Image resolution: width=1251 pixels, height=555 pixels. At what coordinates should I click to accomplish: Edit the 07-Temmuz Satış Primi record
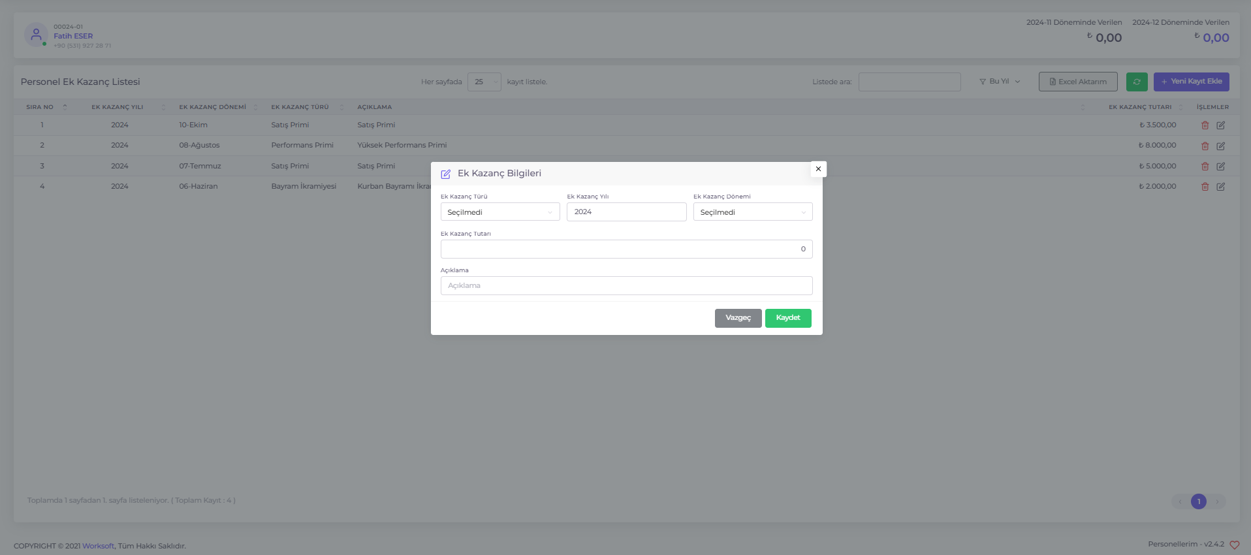click(x=1220, y=166)
